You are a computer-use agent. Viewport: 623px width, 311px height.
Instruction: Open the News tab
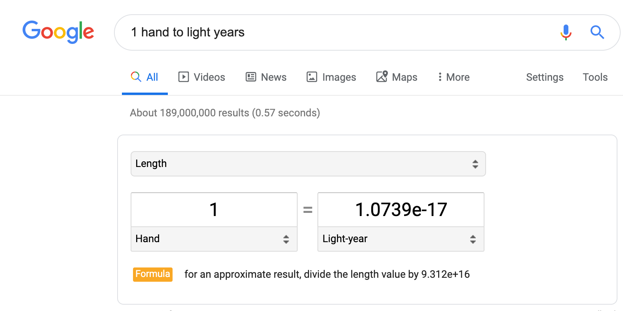[266, 77]
